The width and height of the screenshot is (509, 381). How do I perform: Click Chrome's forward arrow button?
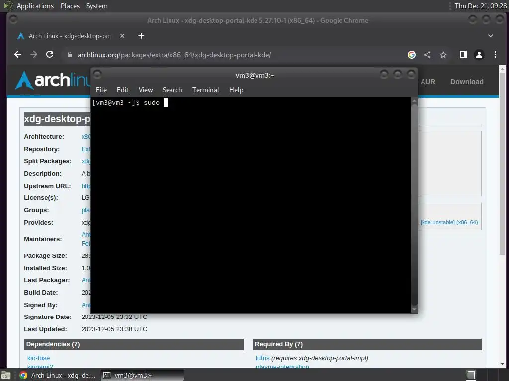pos(34,55)
